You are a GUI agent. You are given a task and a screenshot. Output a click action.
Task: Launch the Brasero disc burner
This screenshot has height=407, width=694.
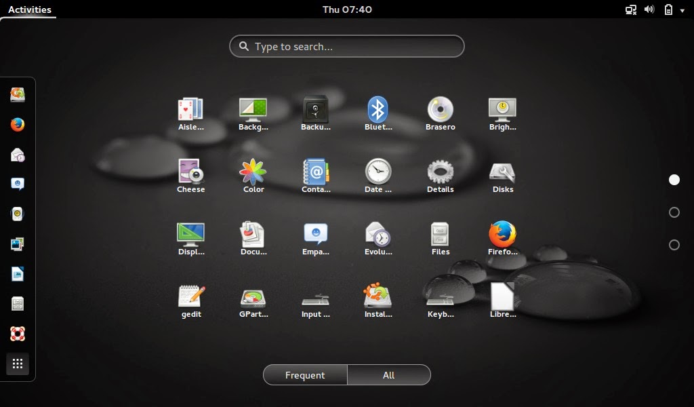pos(441,109)
